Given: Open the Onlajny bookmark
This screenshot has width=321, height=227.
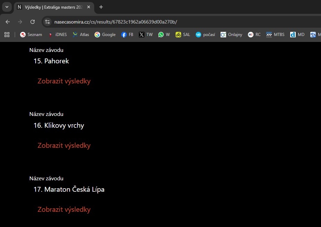Looking at the screenshot, I should [232, 35].
